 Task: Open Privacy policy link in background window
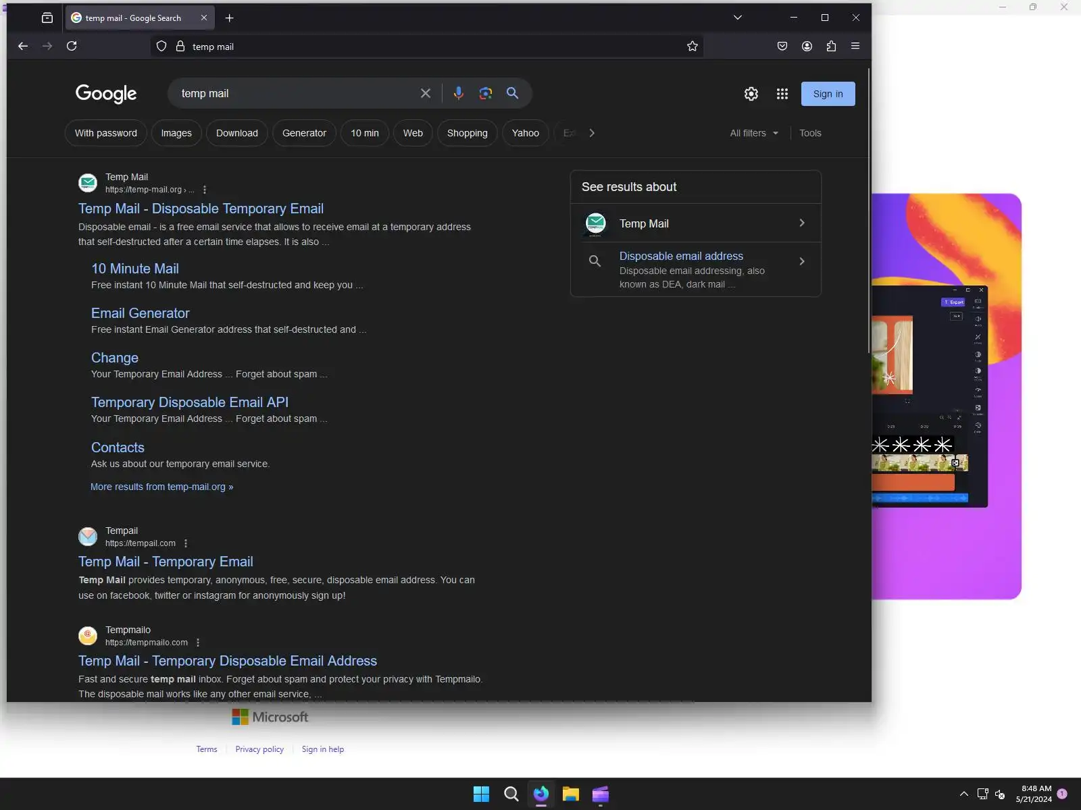pos(259,749)
